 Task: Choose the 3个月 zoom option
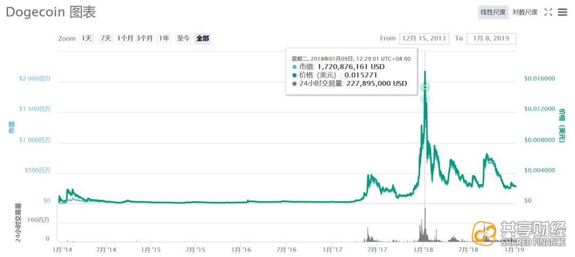(x=144, y=38)
